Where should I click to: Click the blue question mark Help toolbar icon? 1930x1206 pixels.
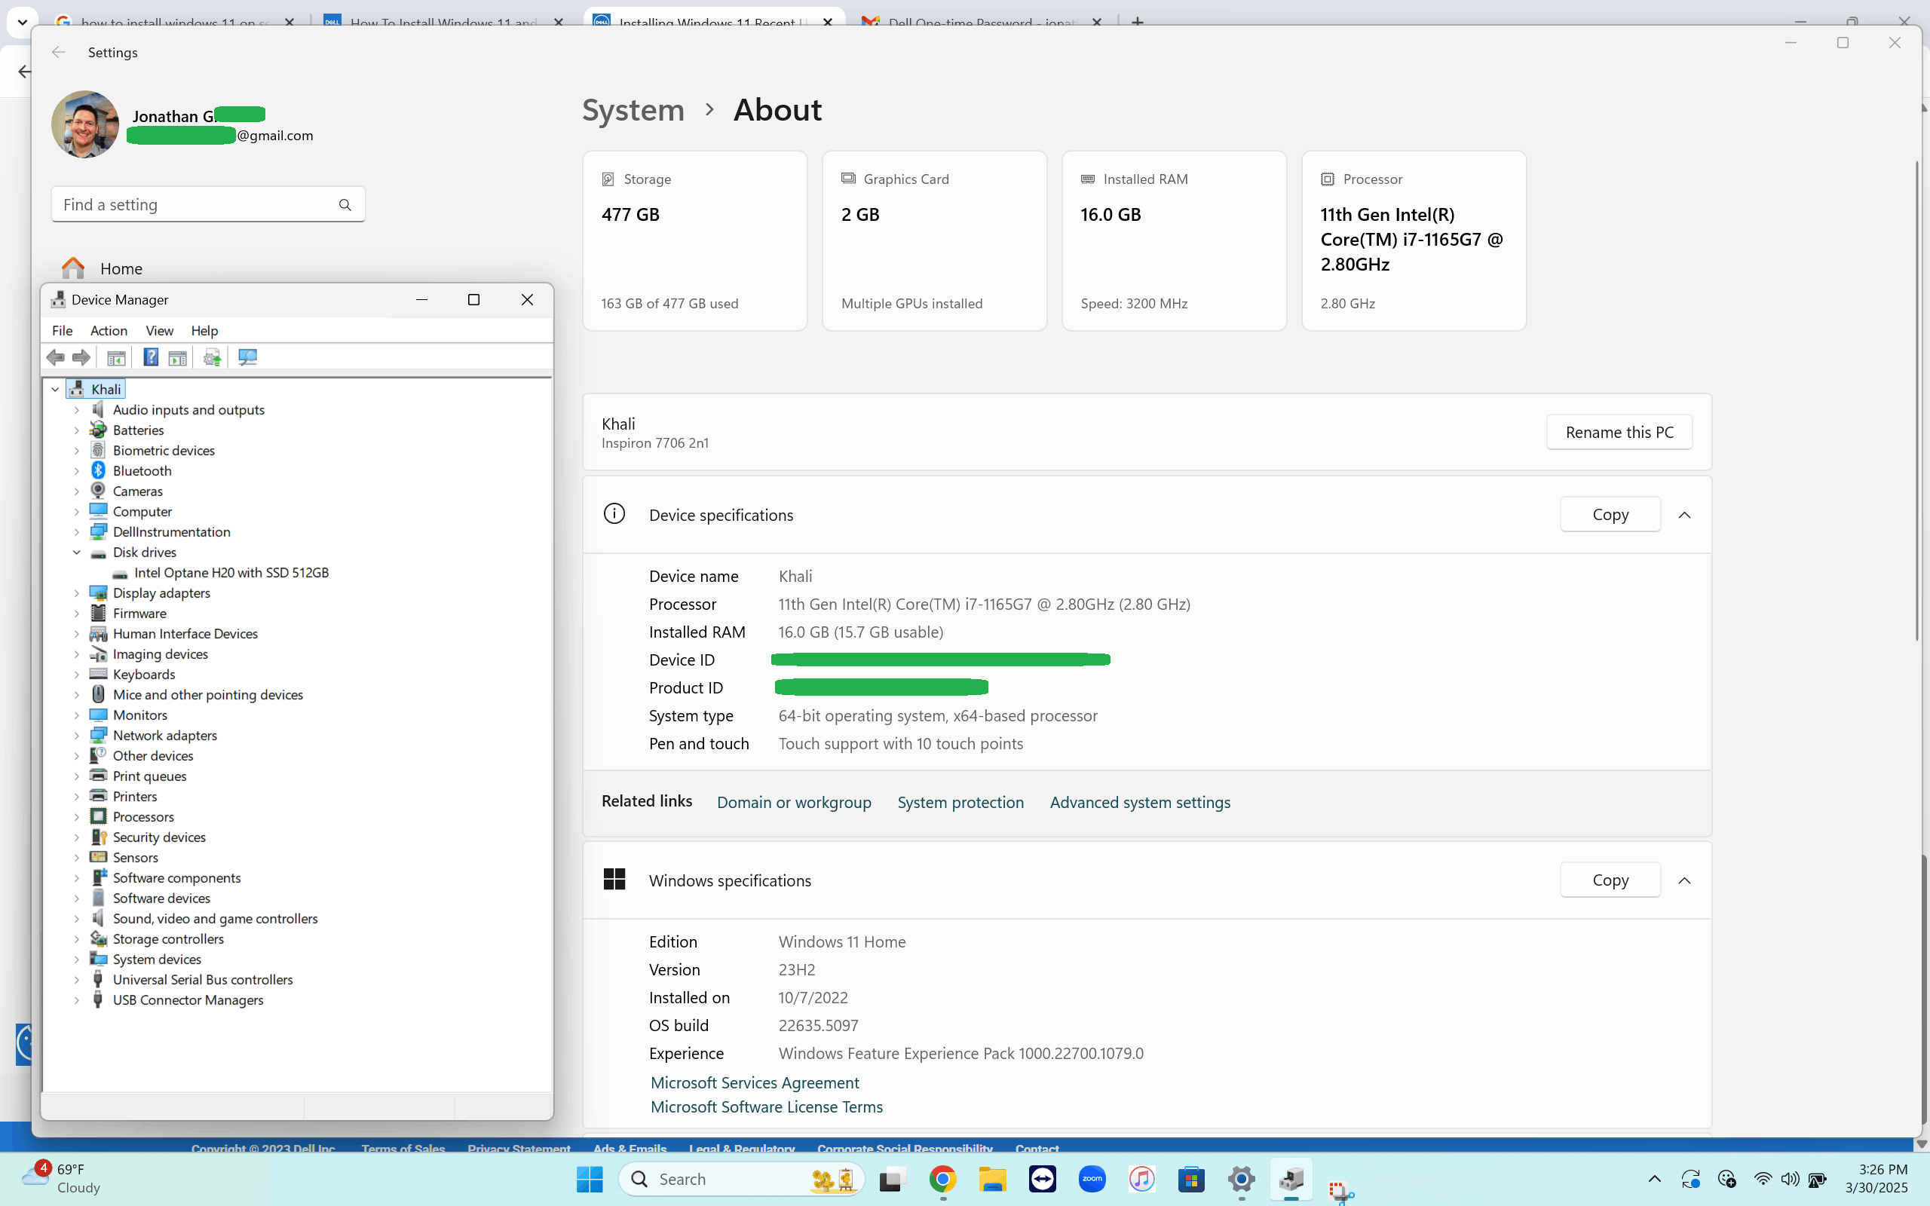click(x=151, y=357)
